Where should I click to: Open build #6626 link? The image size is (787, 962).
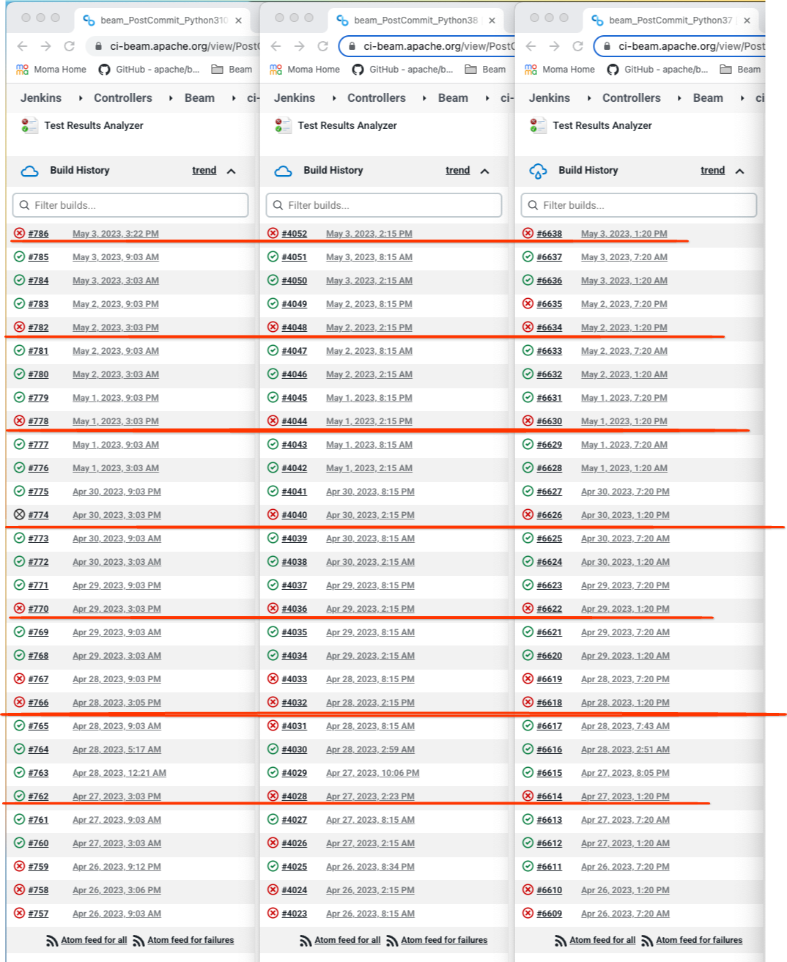point(550,515)
